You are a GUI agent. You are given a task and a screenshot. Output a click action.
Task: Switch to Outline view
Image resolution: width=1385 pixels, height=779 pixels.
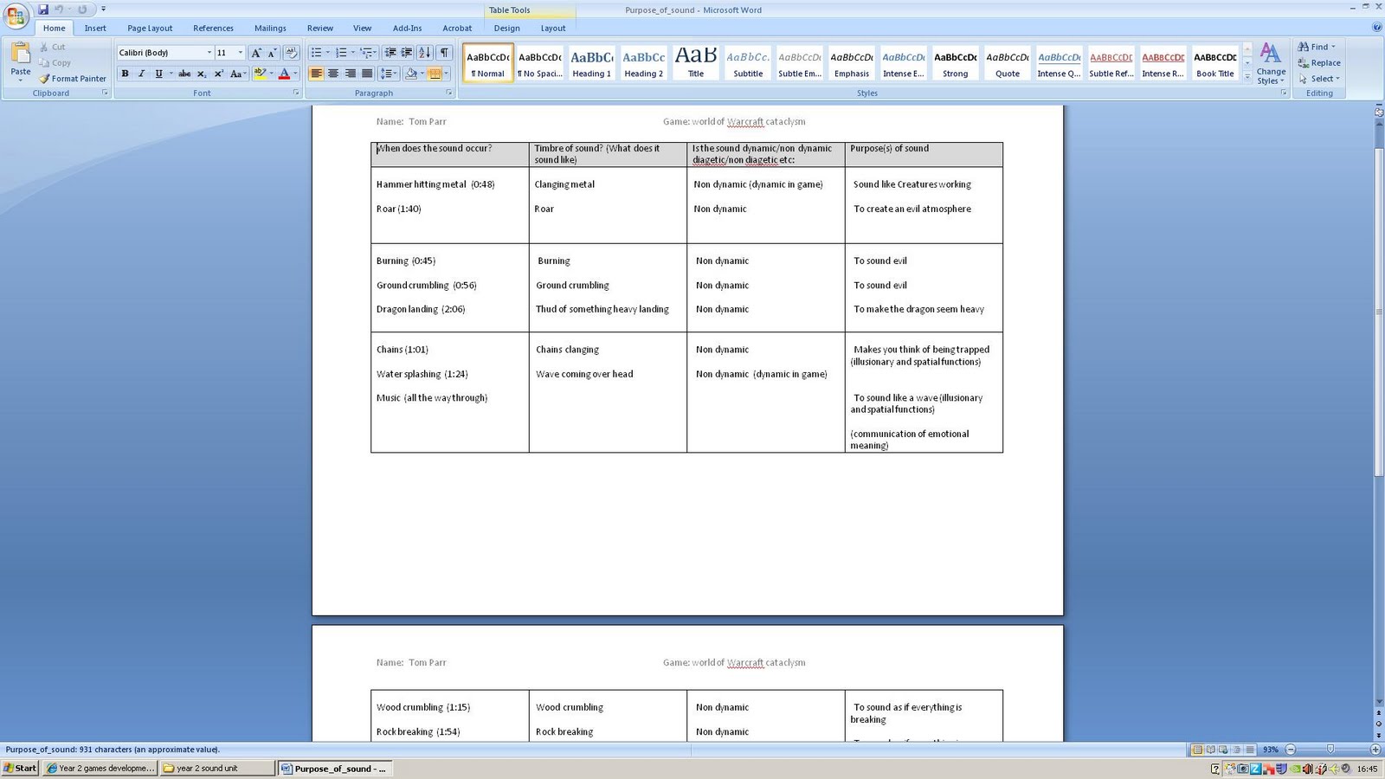[1236, 750]
